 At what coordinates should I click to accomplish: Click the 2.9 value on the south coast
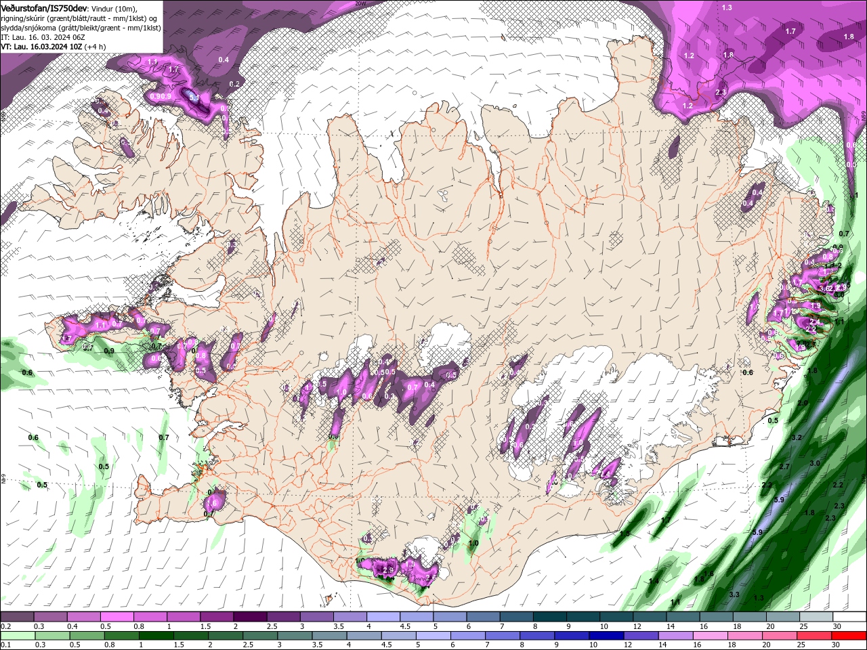[388, 571]
